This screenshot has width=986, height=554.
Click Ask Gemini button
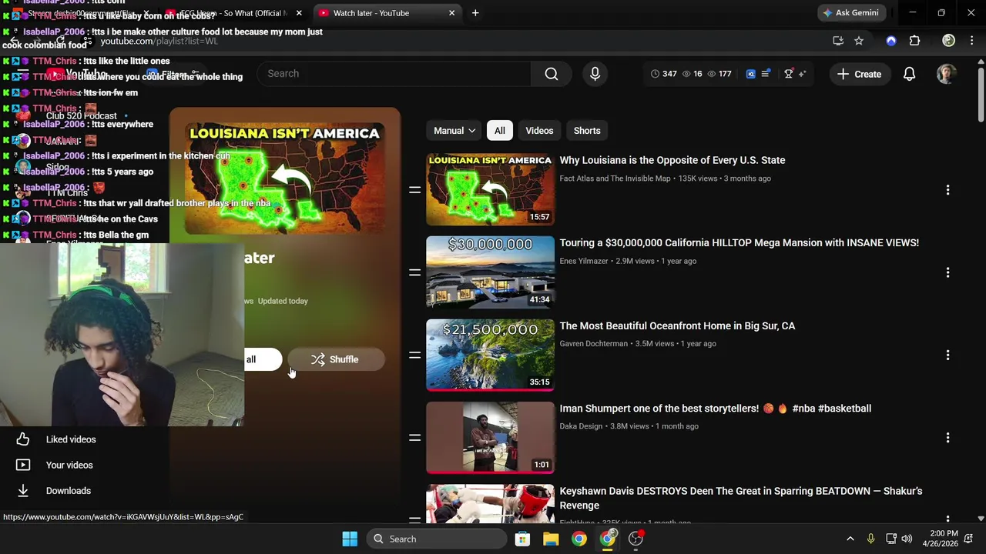[850, 13]
